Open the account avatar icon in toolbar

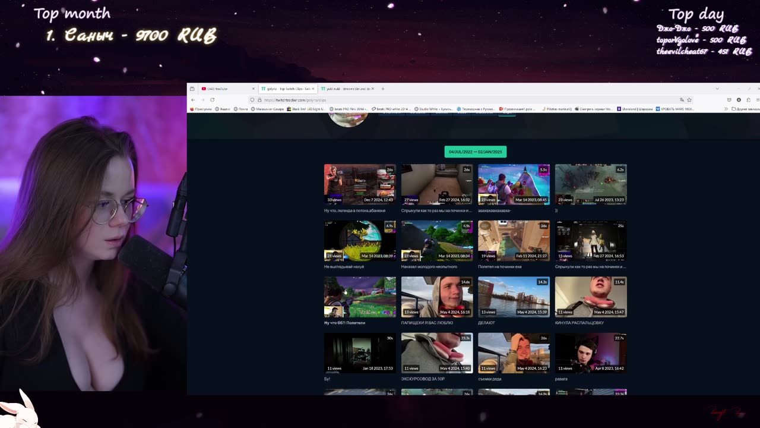click(x=739, y=100)
